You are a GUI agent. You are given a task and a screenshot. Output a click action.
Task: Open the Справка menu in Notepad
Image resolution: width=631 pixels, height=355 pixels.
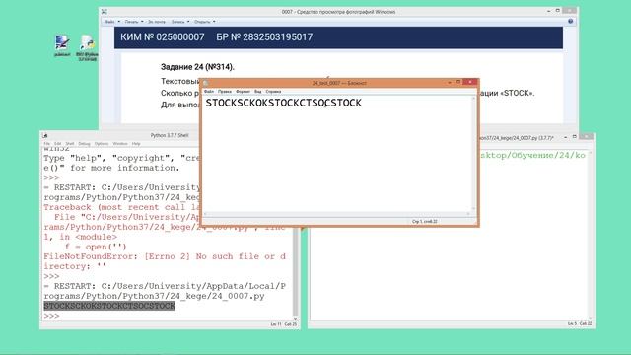273,92
